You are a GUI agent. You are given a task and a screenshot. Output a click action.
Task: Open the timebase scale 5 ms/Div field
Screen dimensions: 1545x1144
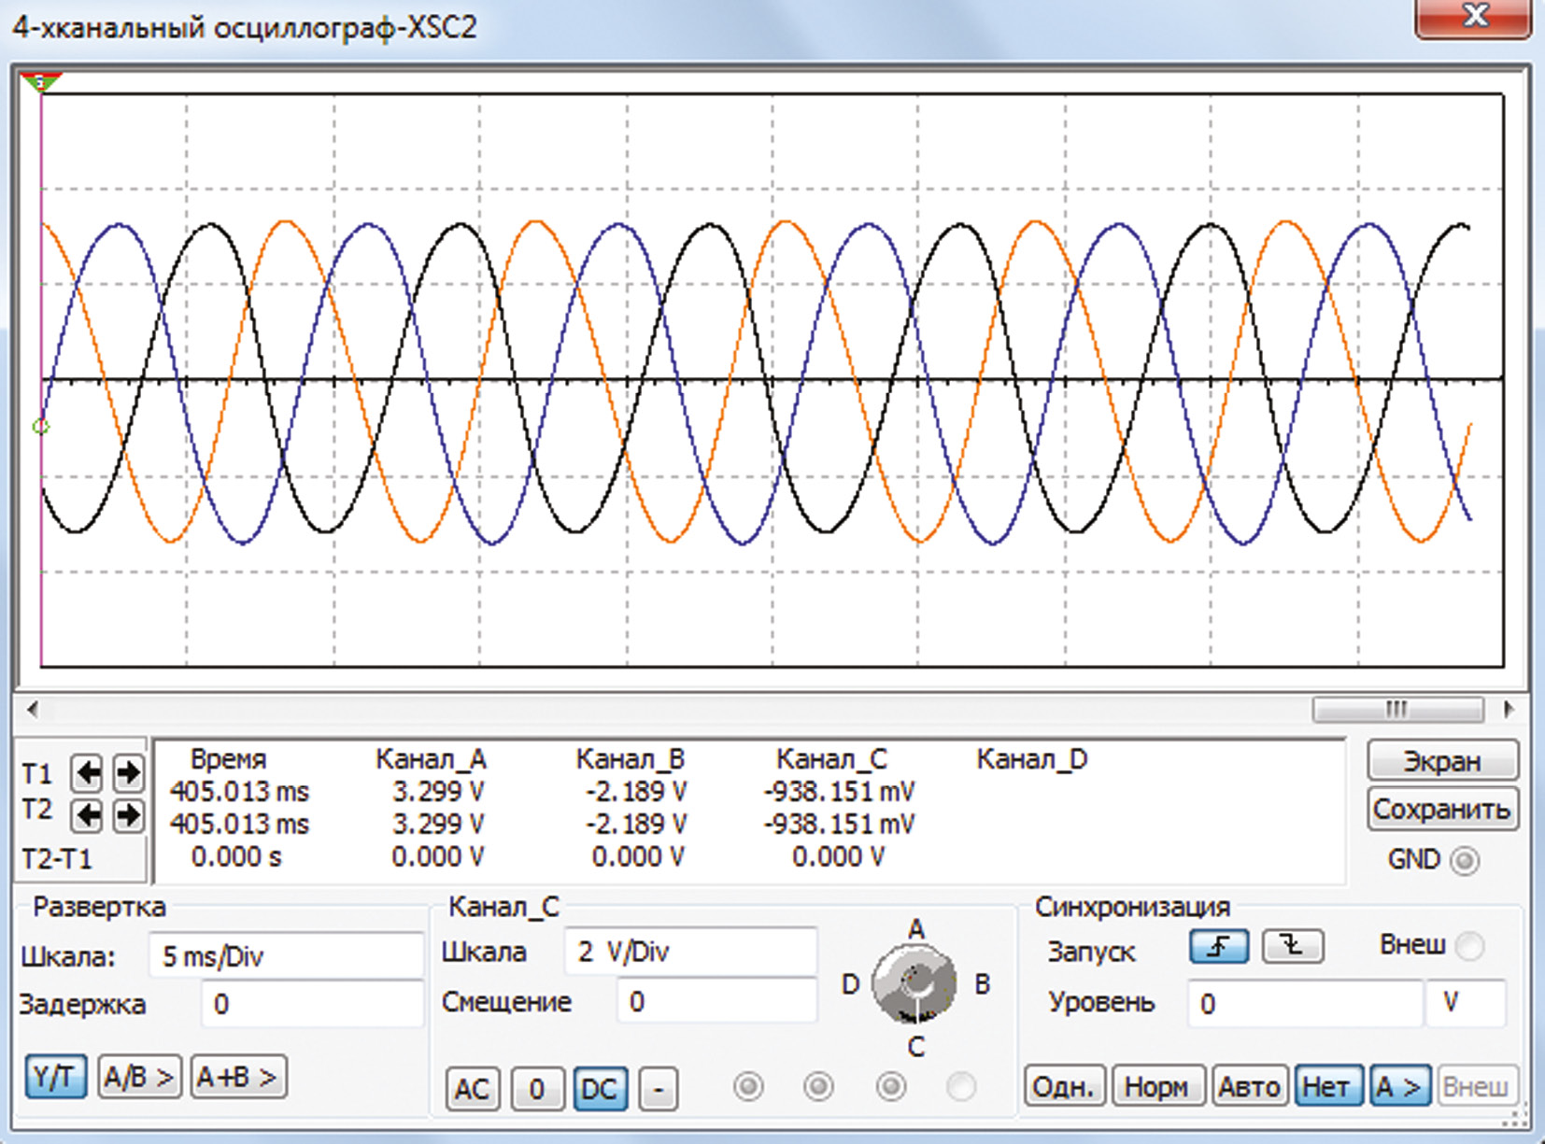click(285, 956)
